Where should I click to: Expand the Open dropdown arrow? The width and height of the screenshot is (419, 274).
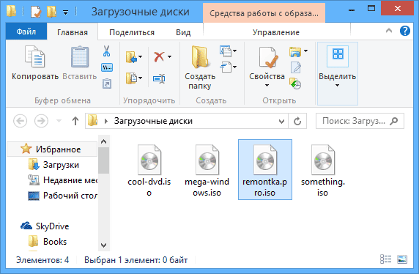click(x=305, y=51)
